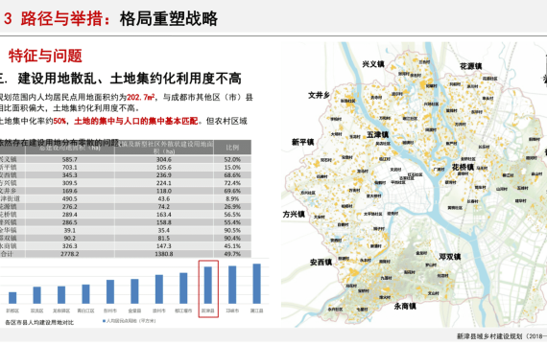Click table cell 286.5
Viewport: 547px width, 345px height.
point(69,222)
